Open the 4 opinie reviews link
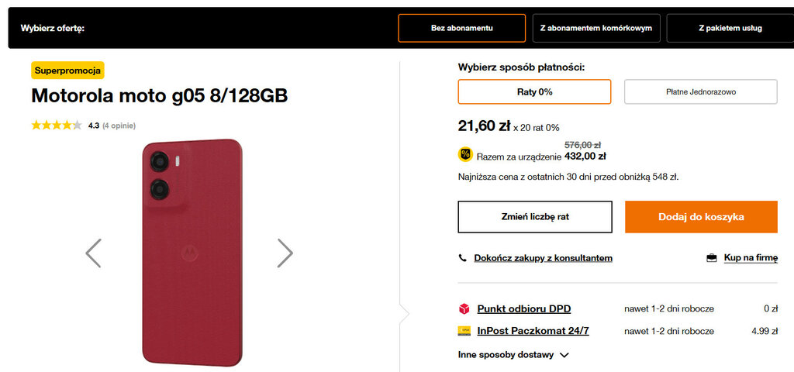Viewport: 794px width, 372px height. tap(119, 126)
